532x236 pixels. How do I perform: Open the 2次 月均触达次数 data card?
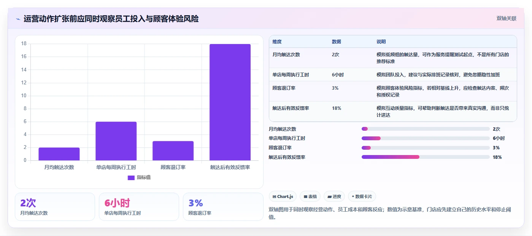coord(55,207)
